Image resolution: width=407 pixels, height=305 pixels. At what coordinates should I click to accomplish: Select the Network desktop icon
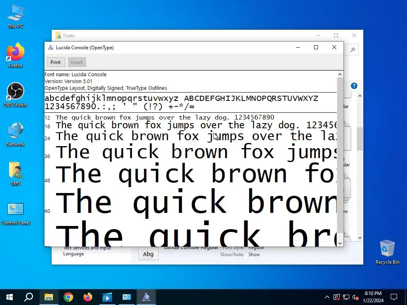tap(16, 134)
